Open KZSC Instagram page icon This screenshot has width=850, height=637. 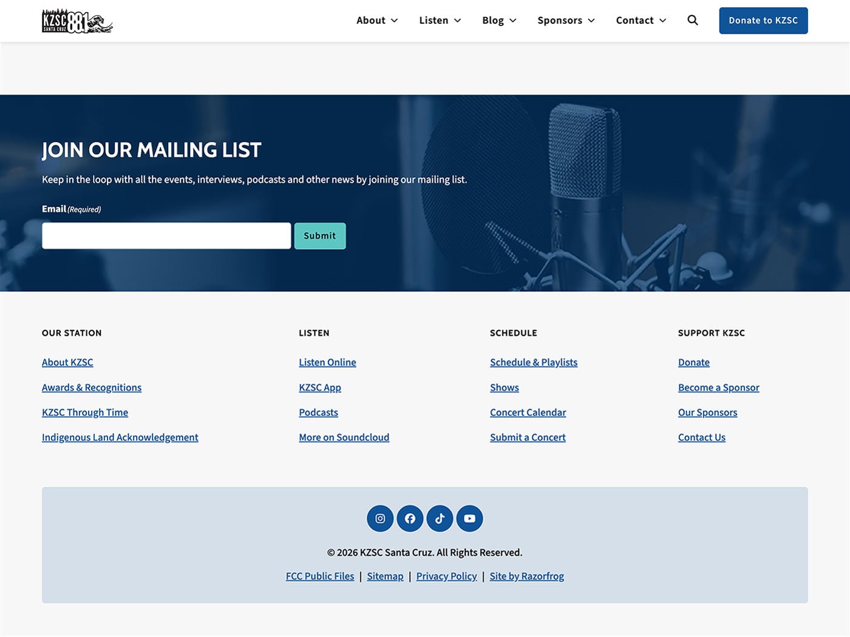pyautogui.click(x=380, y=519)
